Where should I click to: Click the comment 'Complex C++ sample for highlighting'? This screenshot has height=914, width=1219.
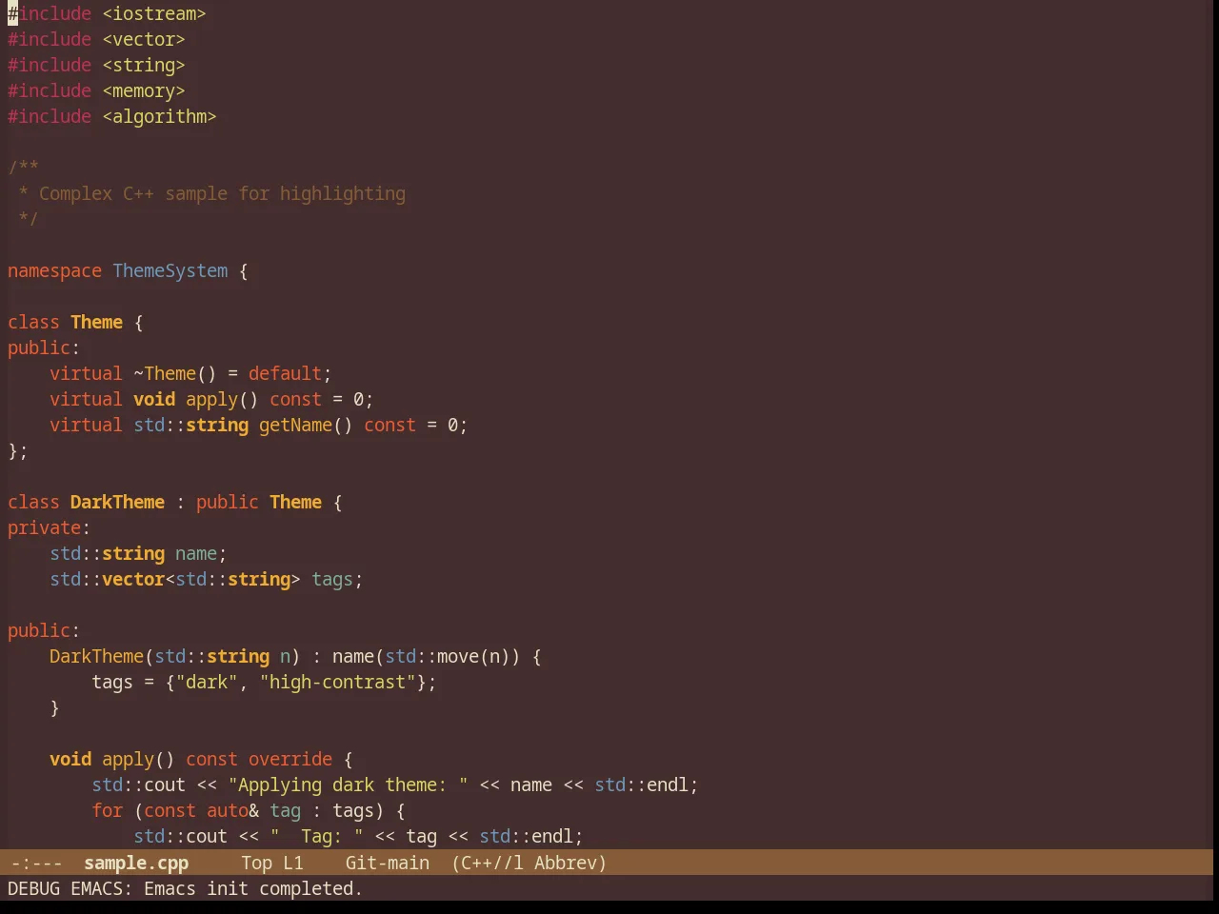tap(222, 193)
